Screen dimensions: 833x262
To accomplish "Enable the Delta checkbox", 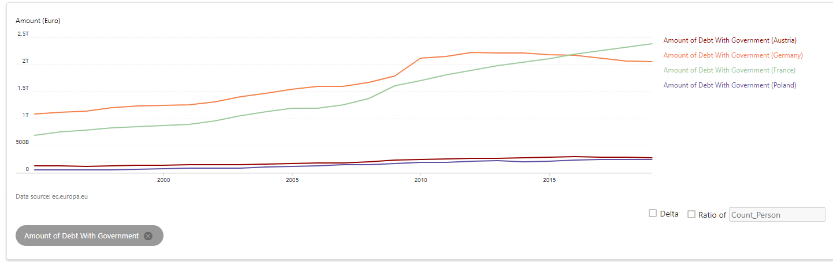I will 653,214.
